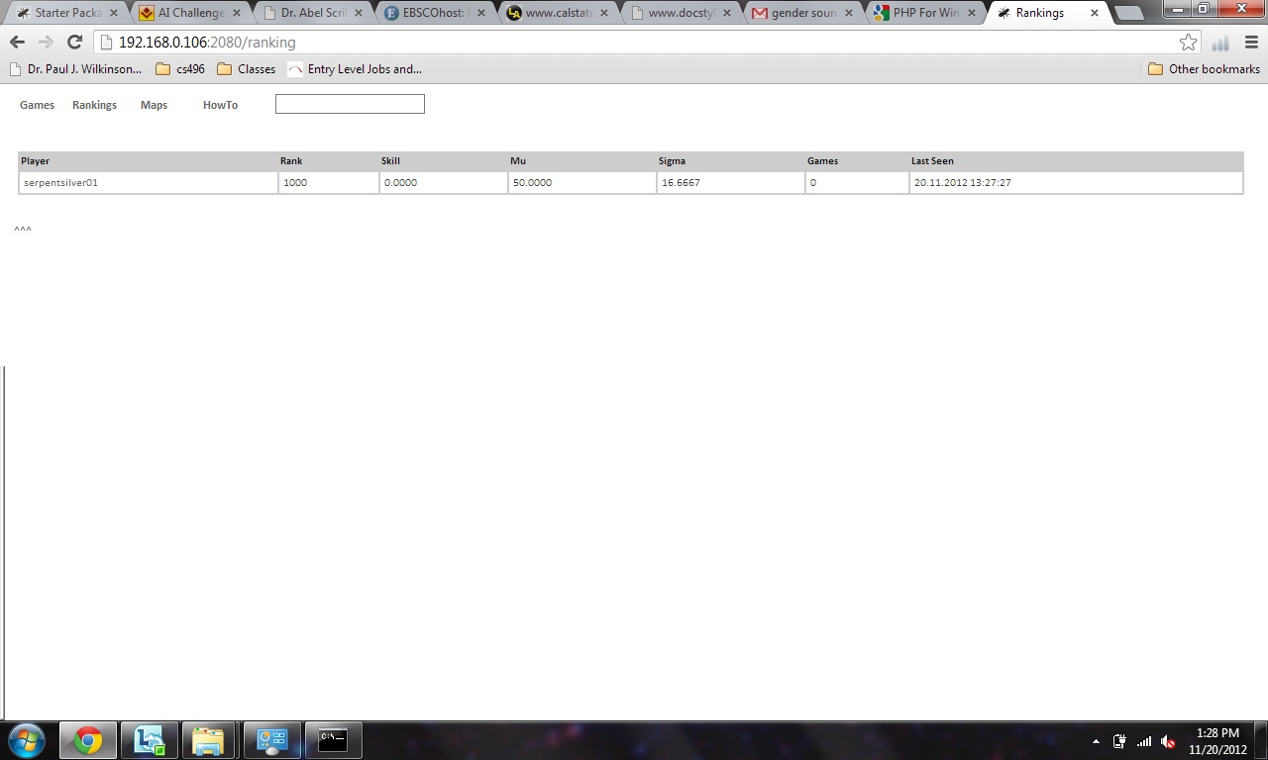Click the browser back arrow
This screenshot has width=1268, height=760.
point(17,43)
